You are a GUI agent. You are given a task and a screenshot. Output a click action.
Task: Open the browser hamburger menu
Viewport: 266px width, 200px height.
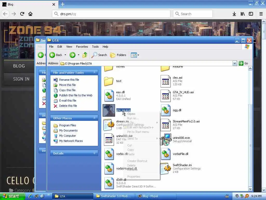click(x=261, y=14)
